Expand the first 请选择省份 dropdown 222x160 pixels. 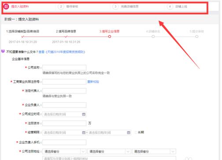83,151
